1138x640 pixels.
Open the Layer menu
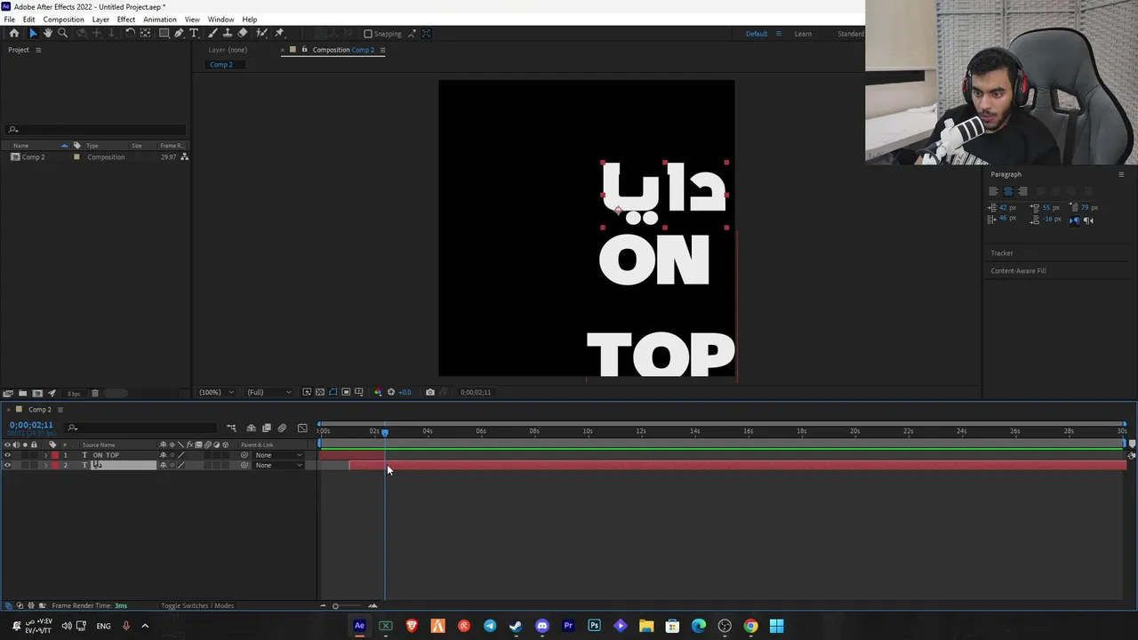tap(100, 20)
